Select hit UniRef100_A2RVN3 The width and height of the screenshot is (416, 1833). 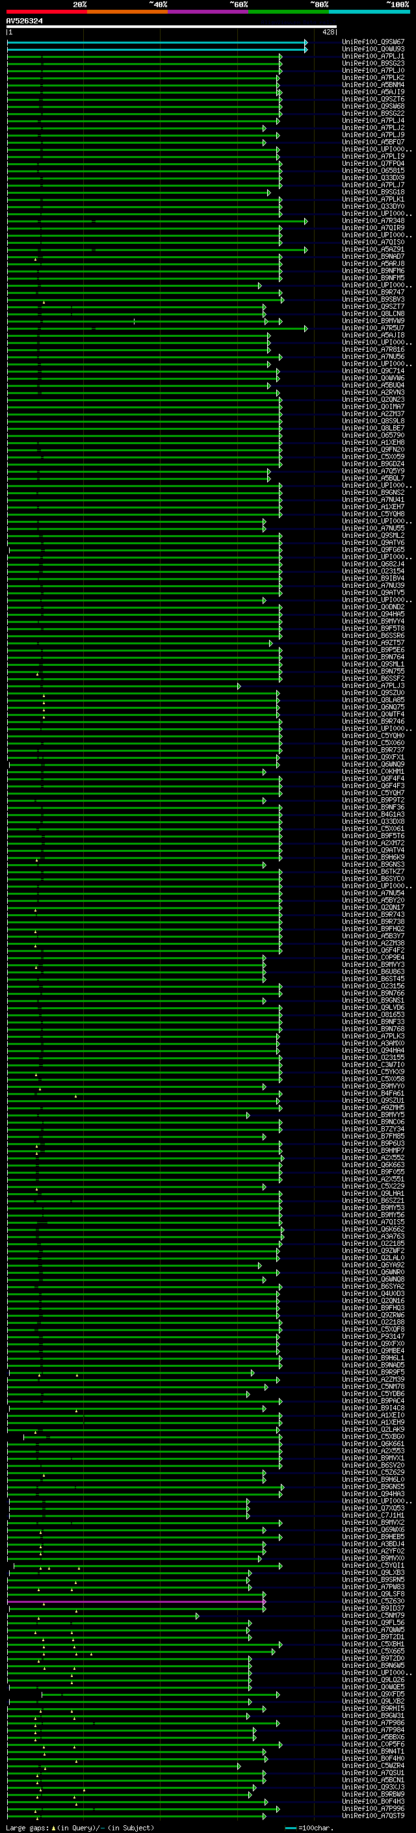pyautogui.click(x=373, y=393)
